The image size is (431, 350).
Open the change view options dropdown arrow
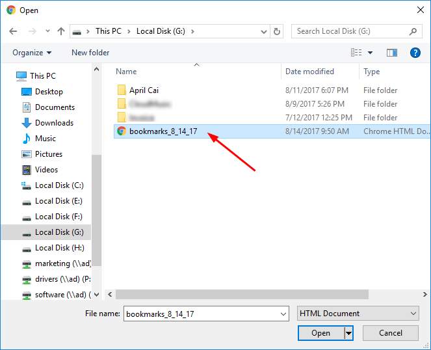click(x=371, y=53)
